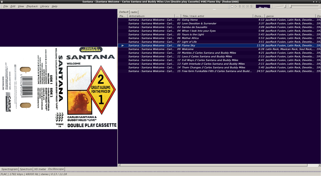This screenshot has width=321, height=176.
Task: Play a random track
Action: pyautogui.click(x=251, y=6)
